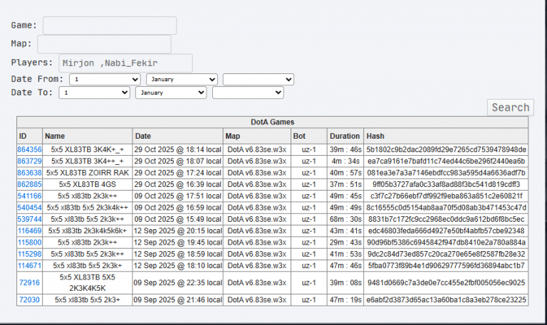Click hash starting with 9481d0669c7a

(446, 282)
